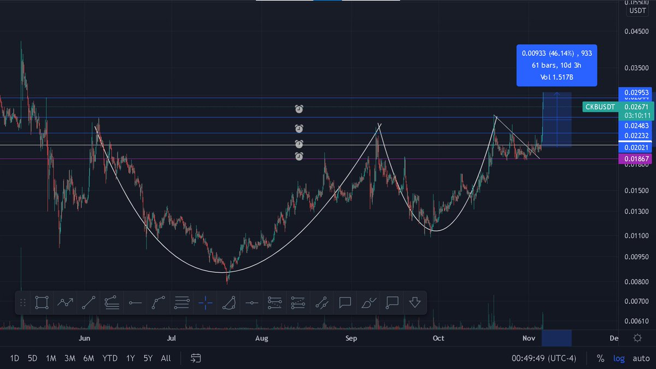
Task: Select the stacked horizontal lines tool
Action: coord(182,302)
